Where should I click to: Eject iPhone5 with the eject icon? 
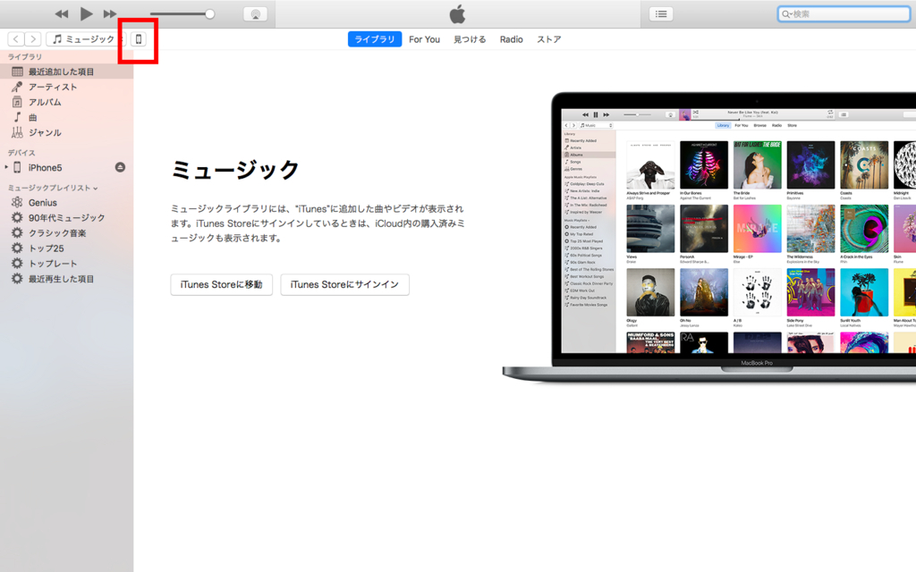[x=120, y=167]
